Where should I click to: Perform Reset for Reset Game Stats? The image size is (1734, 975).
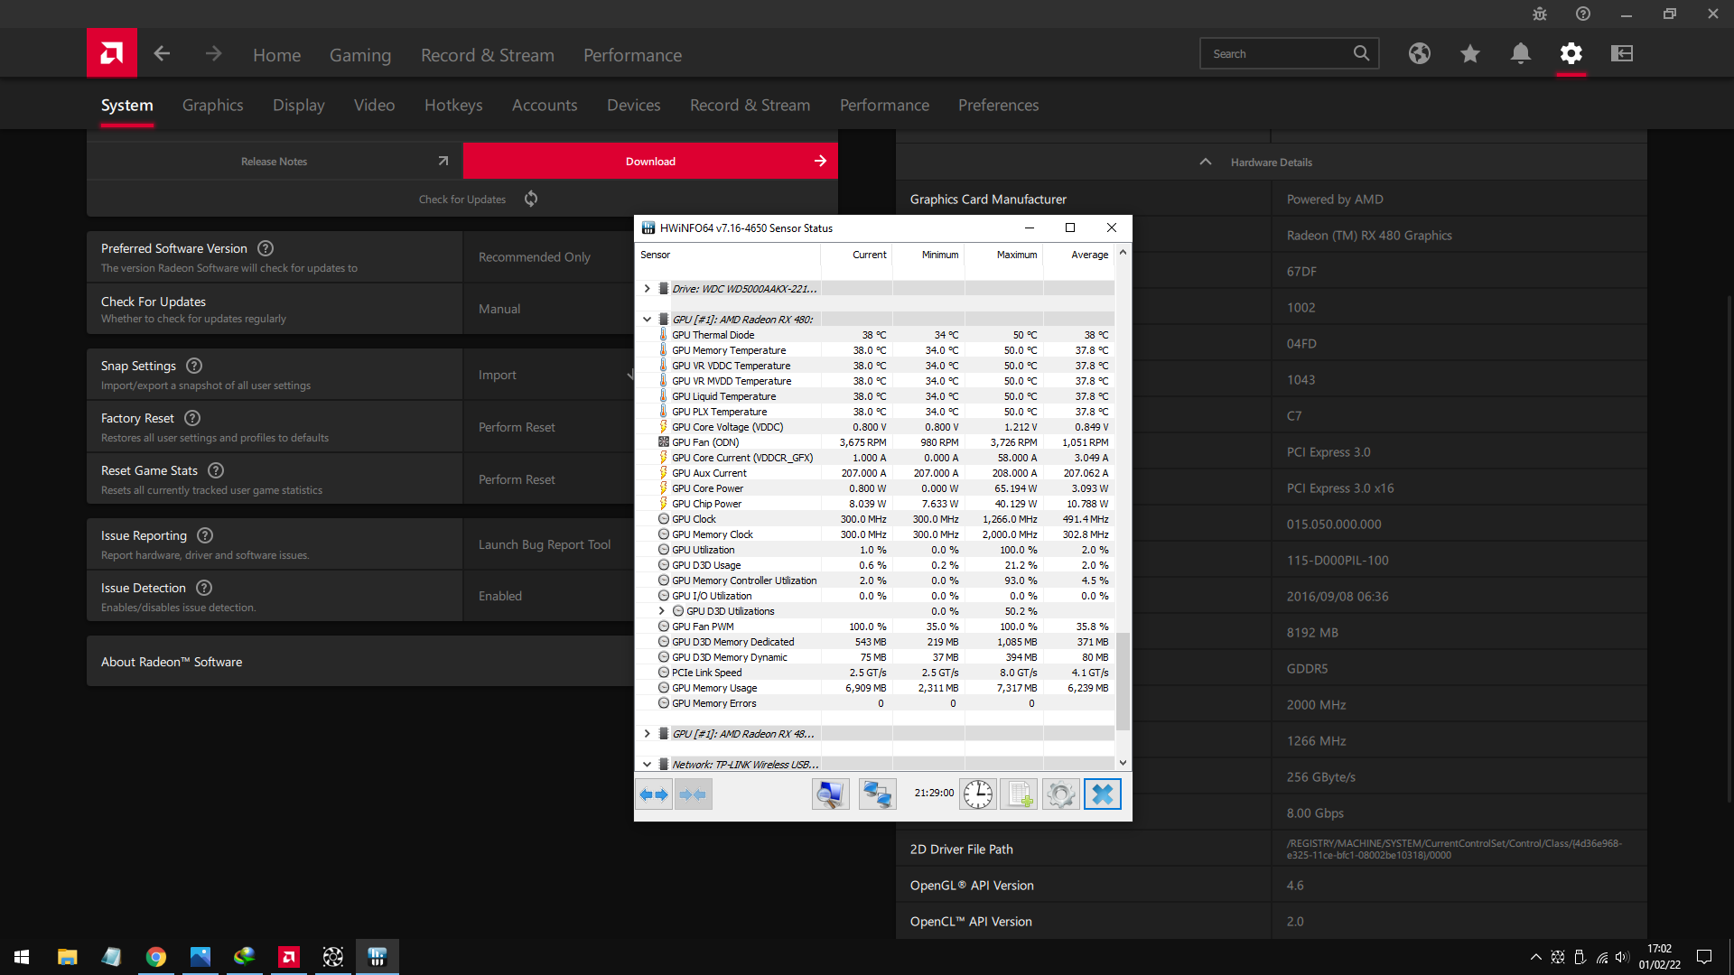click(548, 479)
